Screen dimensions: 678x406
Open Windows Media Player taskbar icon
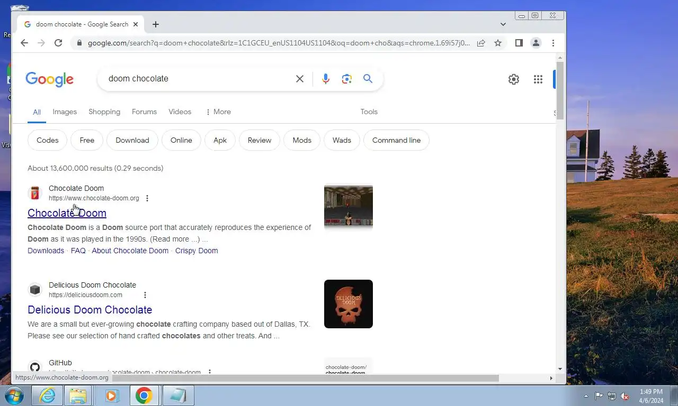[x=111, y=395]
